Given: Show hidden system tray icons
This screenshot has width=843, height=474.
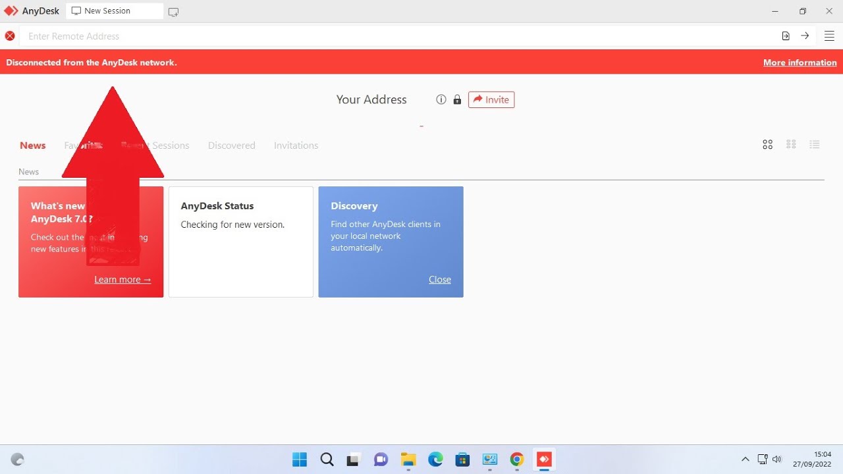Looking at the screenshot, I should [745, 460].
